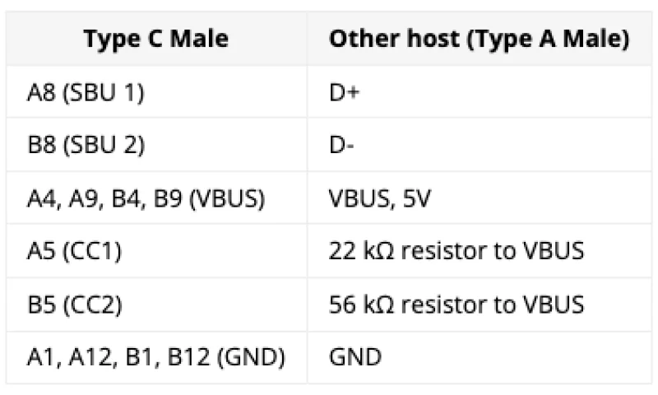The width and height of the screenshot is (658, 395).
Task: Click the "GND" cell in the host column
Action: [x=355, y=356]
